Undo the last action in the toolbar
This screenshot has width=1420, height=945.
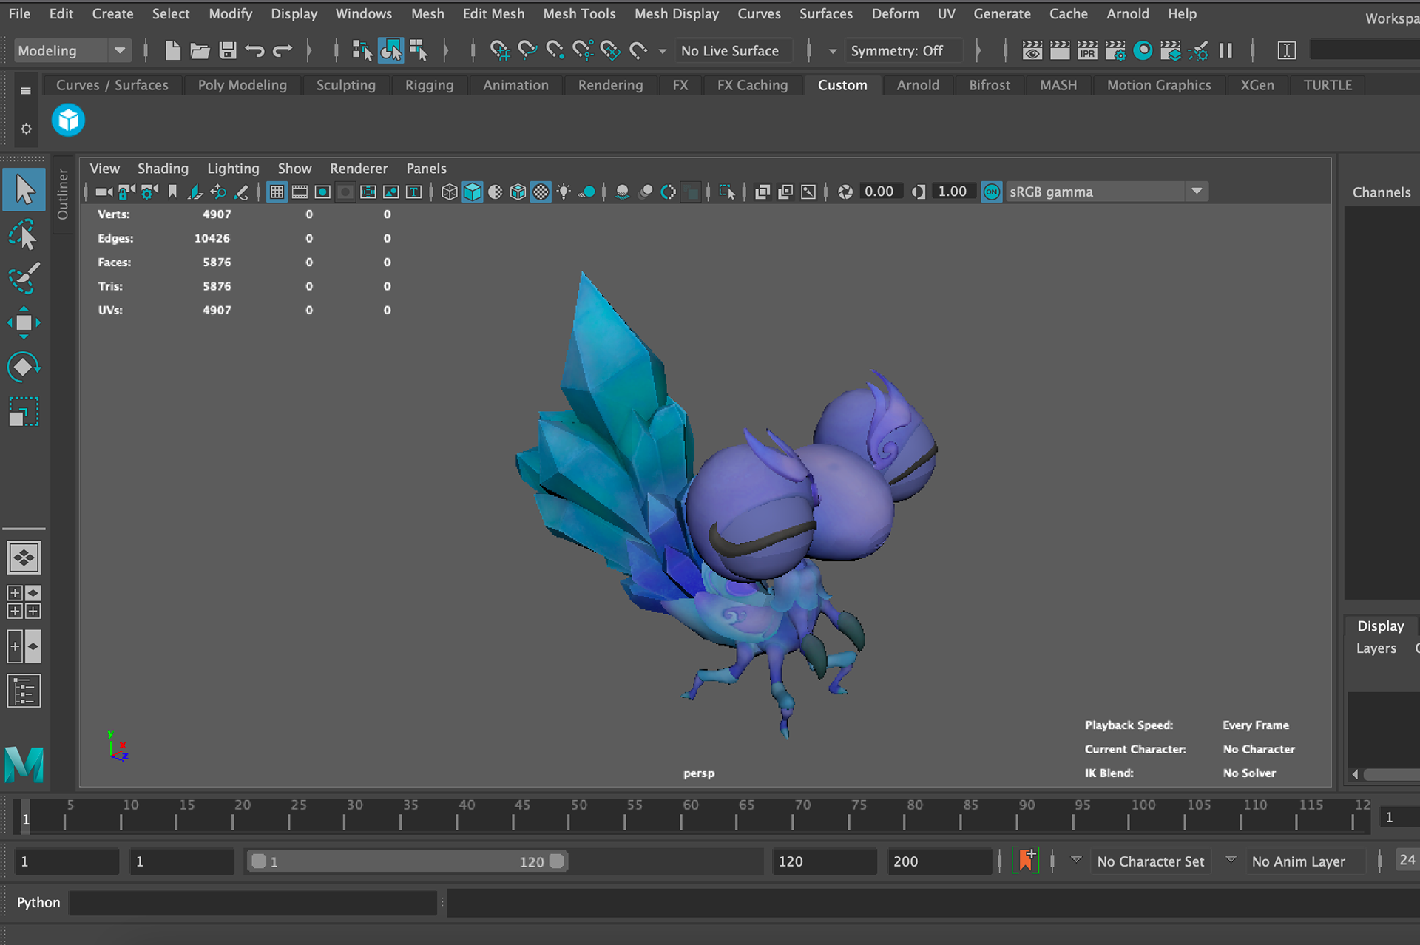[x=255, y=50]
